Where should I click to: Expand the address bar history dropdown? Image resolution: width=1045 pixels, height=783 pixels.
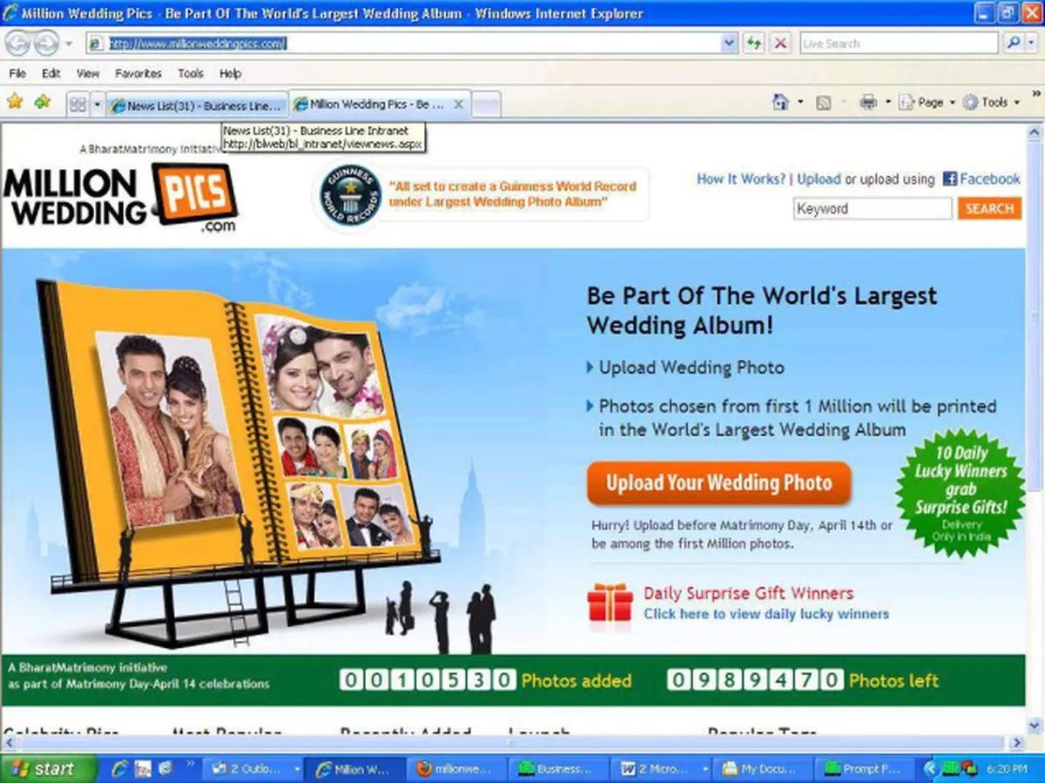coord(730,43)
